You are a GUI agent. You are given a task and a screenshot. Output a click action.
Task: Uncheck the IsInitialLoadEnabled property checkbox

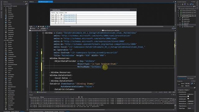188,99
